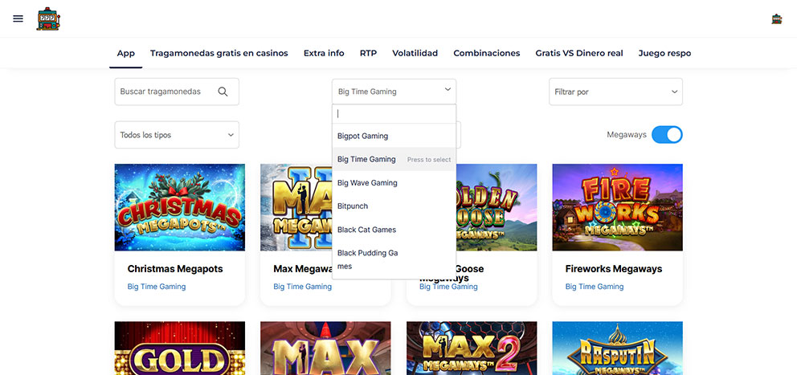797x375 pixels.
Task: Pick Black Cat Games provider
Action: (366, 229)
